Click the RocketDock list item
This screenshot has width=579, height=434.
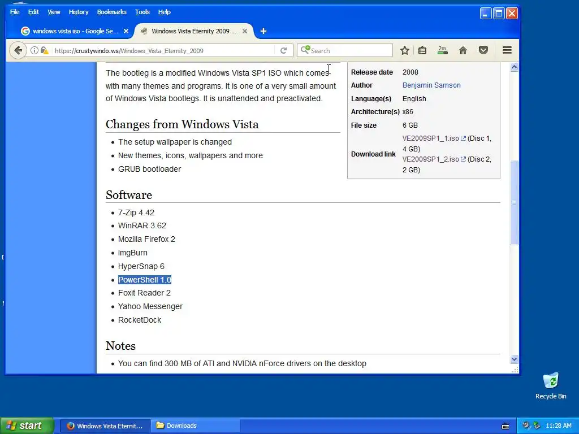click(140, 320)
